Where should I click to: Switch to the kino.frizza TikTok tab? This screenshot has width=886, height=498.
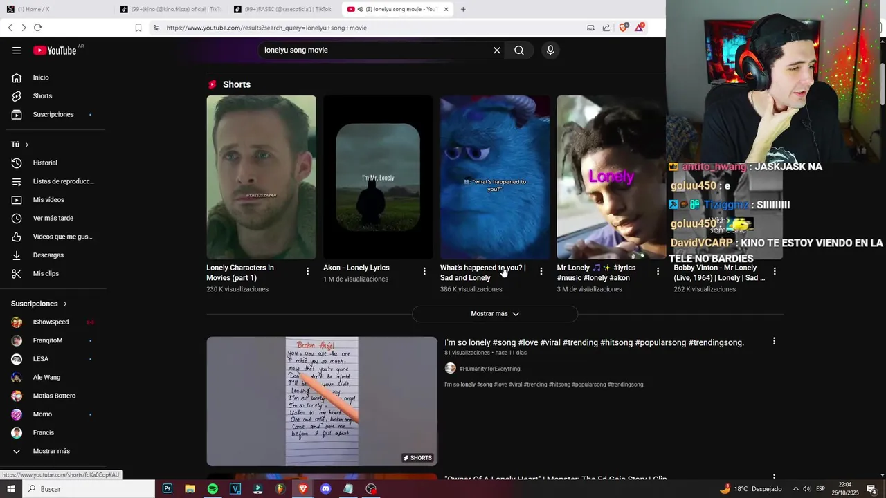169,9
